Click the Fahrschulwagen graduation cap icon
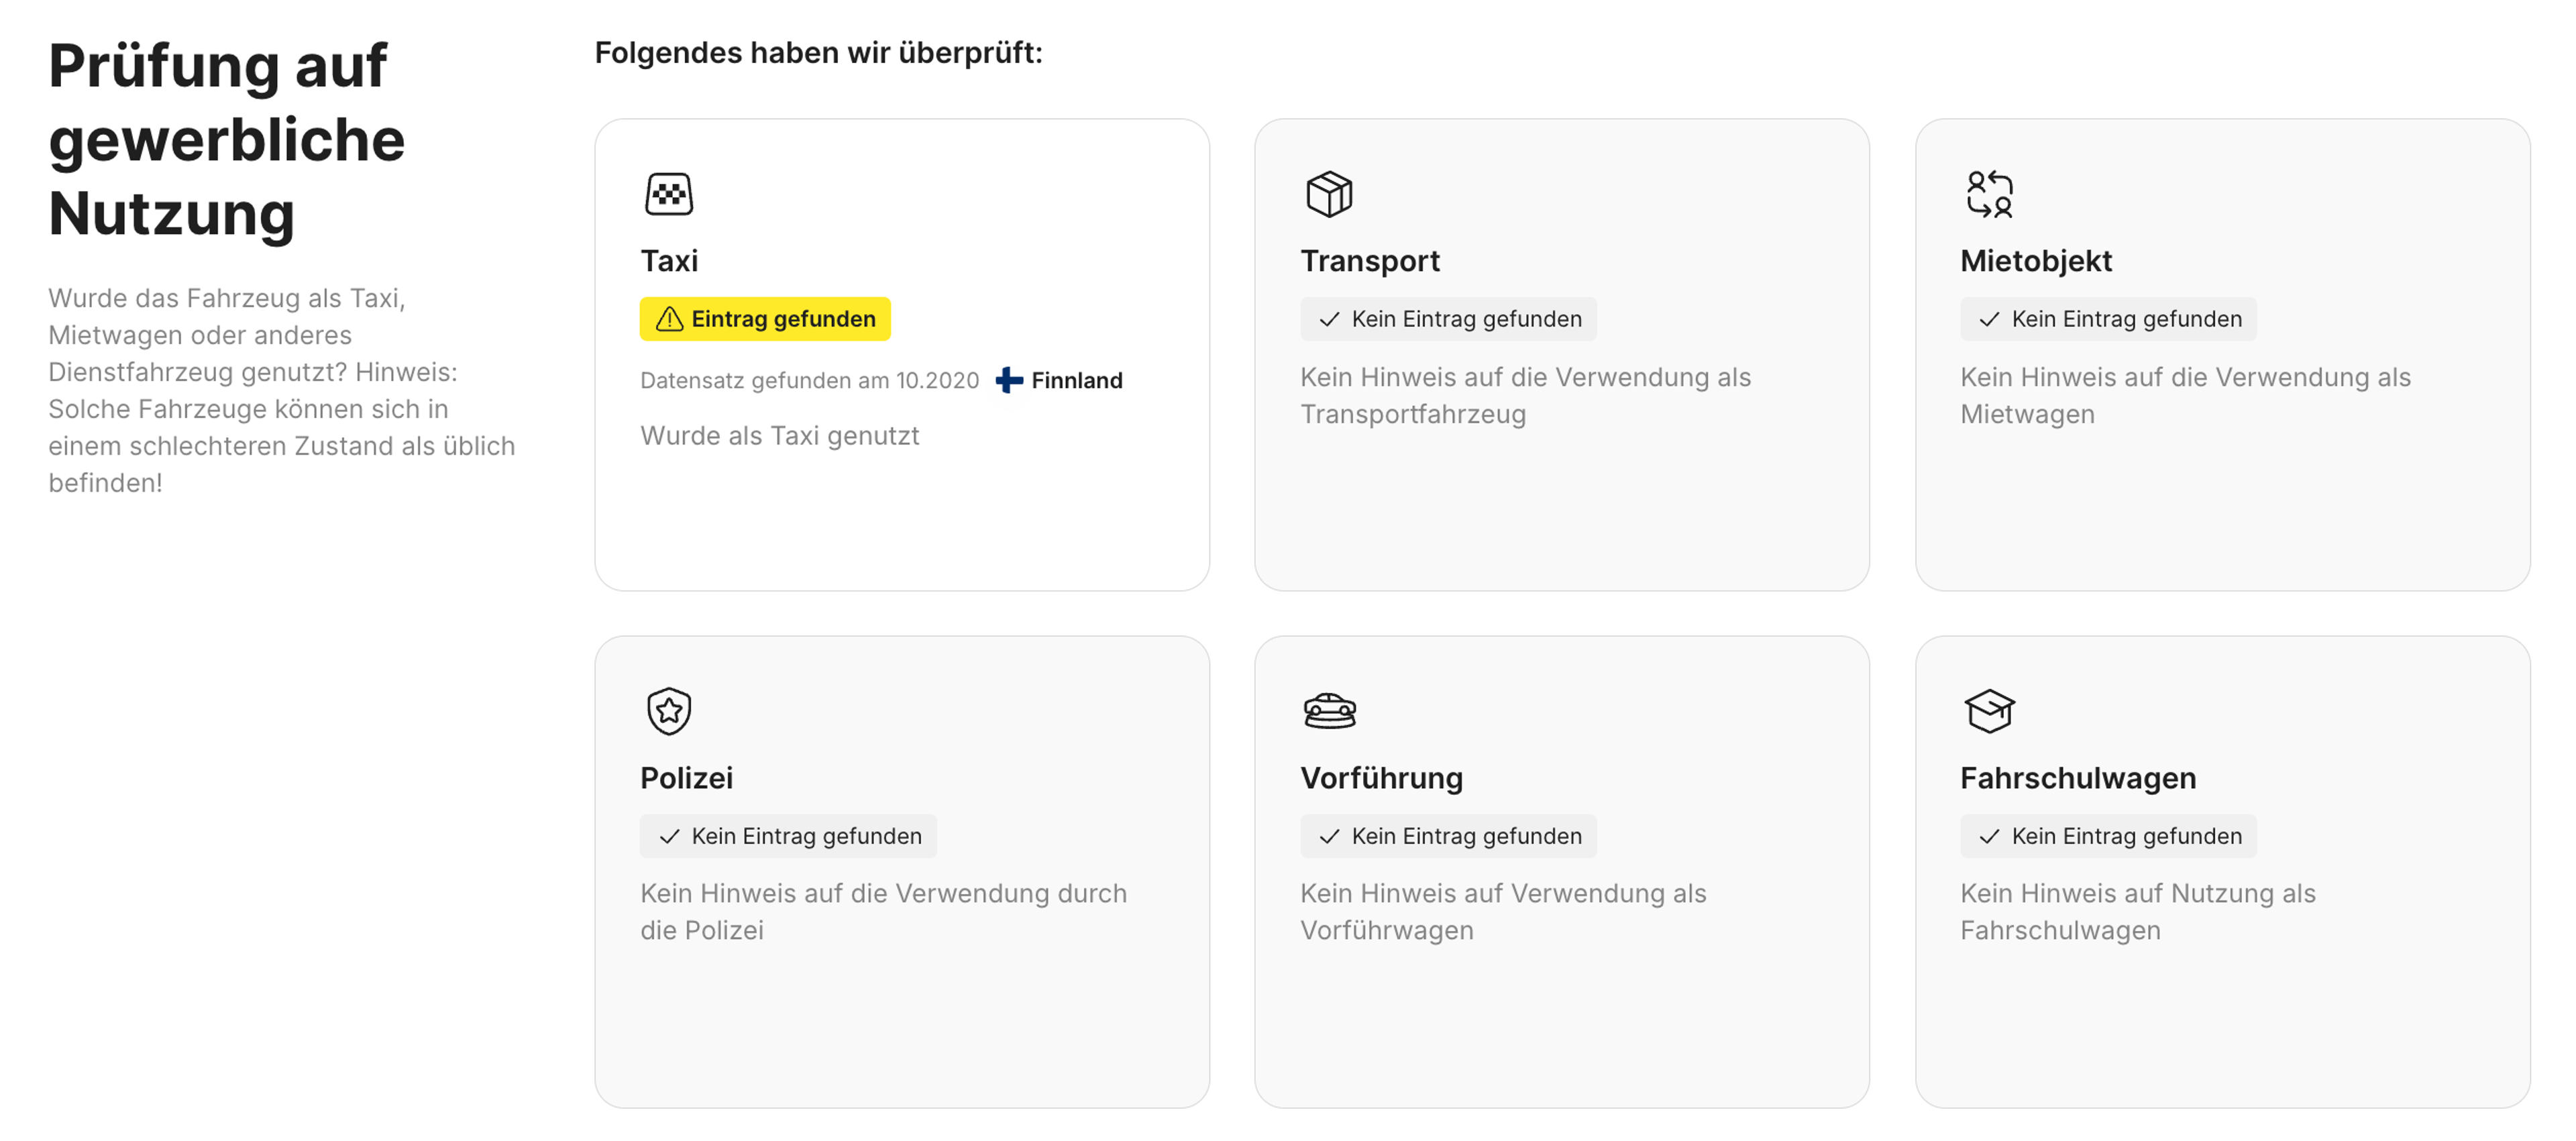 (1988, 711)
